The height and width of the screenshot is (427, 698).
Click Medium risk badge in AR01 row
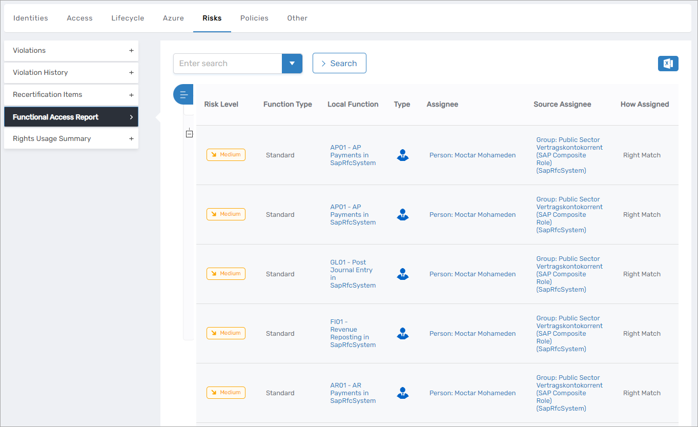pos(226,393)
